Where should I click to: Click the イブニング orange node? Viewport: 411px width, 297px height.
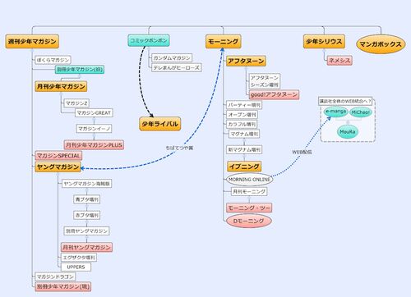point(244,167)
